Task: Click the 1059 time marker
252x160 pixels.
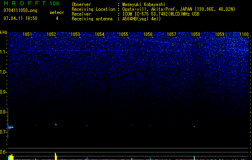Action: pyautogui.click(x=220, y=34)
